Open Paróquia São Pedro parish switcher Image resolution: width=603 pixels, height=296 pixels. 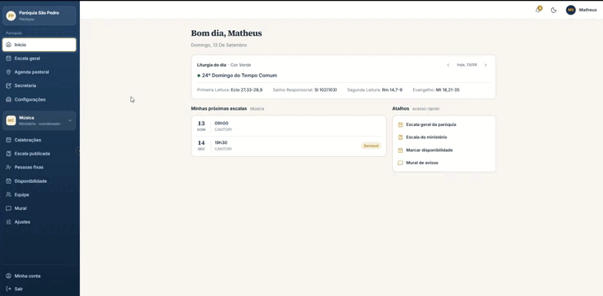tap(39, 15)
